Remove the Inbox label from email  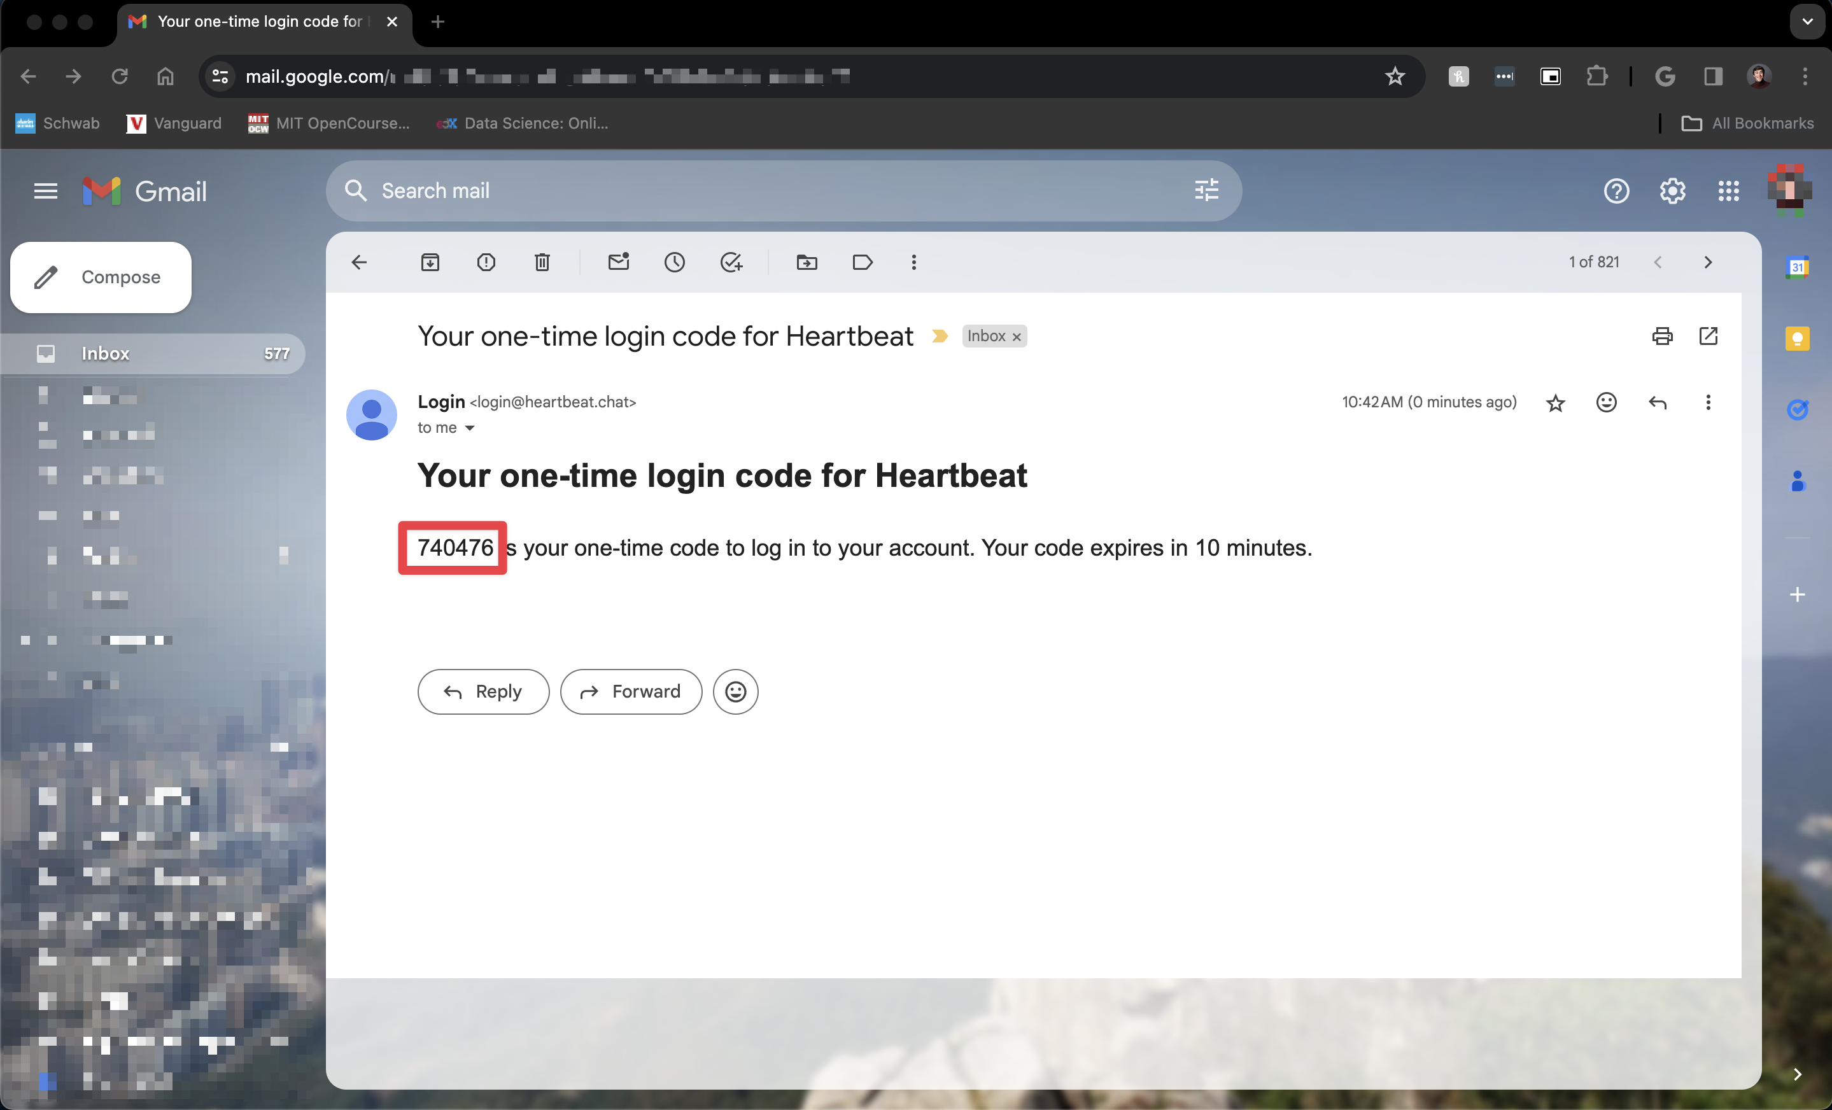pos(1017,337)
